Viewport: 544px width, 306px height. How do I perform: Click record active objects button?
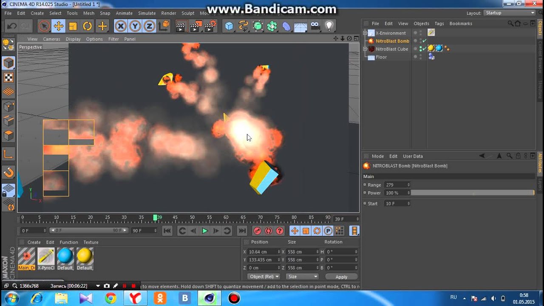tap(257, 231)
